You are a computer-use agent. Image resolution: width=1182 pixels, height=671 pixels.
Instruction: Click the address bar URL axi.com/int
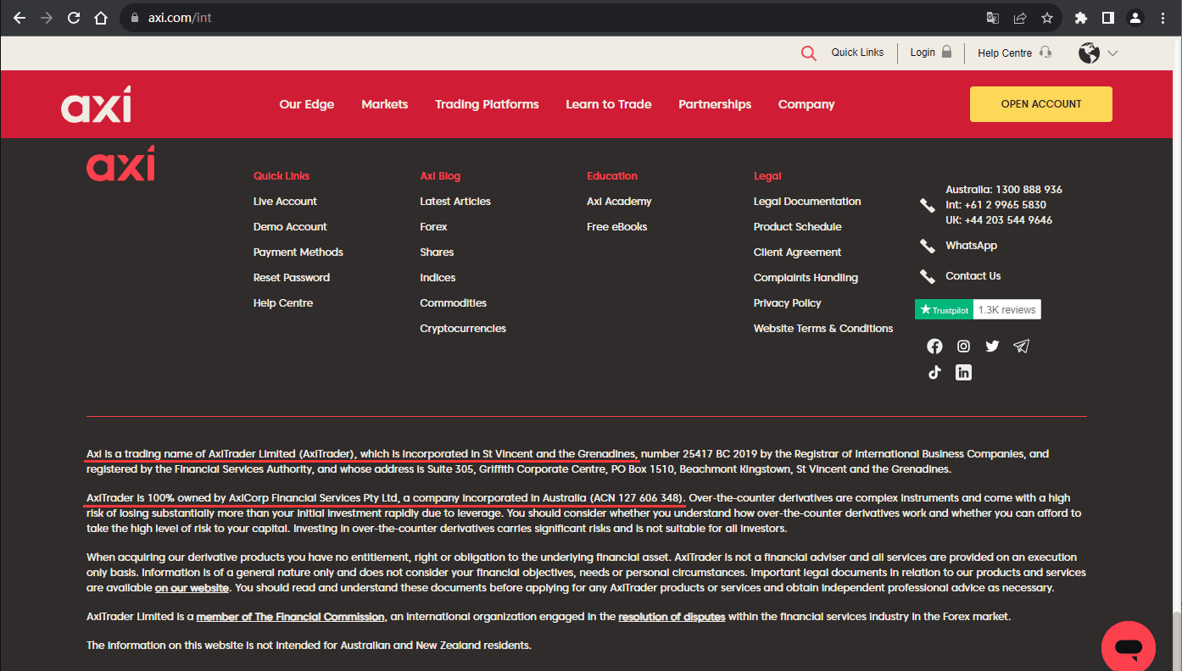coord(180,18)
